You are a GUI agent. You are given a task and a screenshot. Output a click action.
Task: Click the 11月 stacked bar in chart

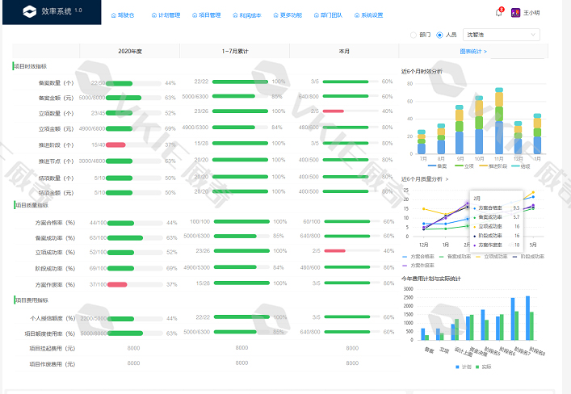(499, 123)
